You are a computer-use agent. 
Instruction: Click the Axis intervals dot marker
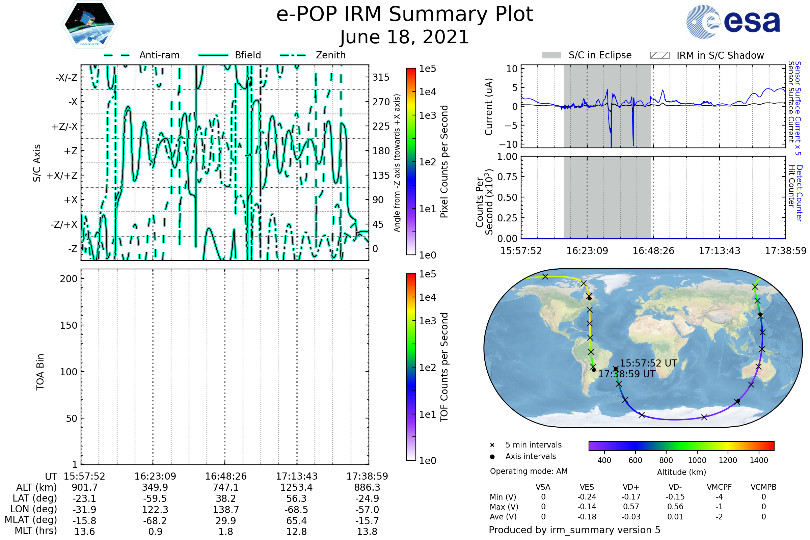point(492,457)
